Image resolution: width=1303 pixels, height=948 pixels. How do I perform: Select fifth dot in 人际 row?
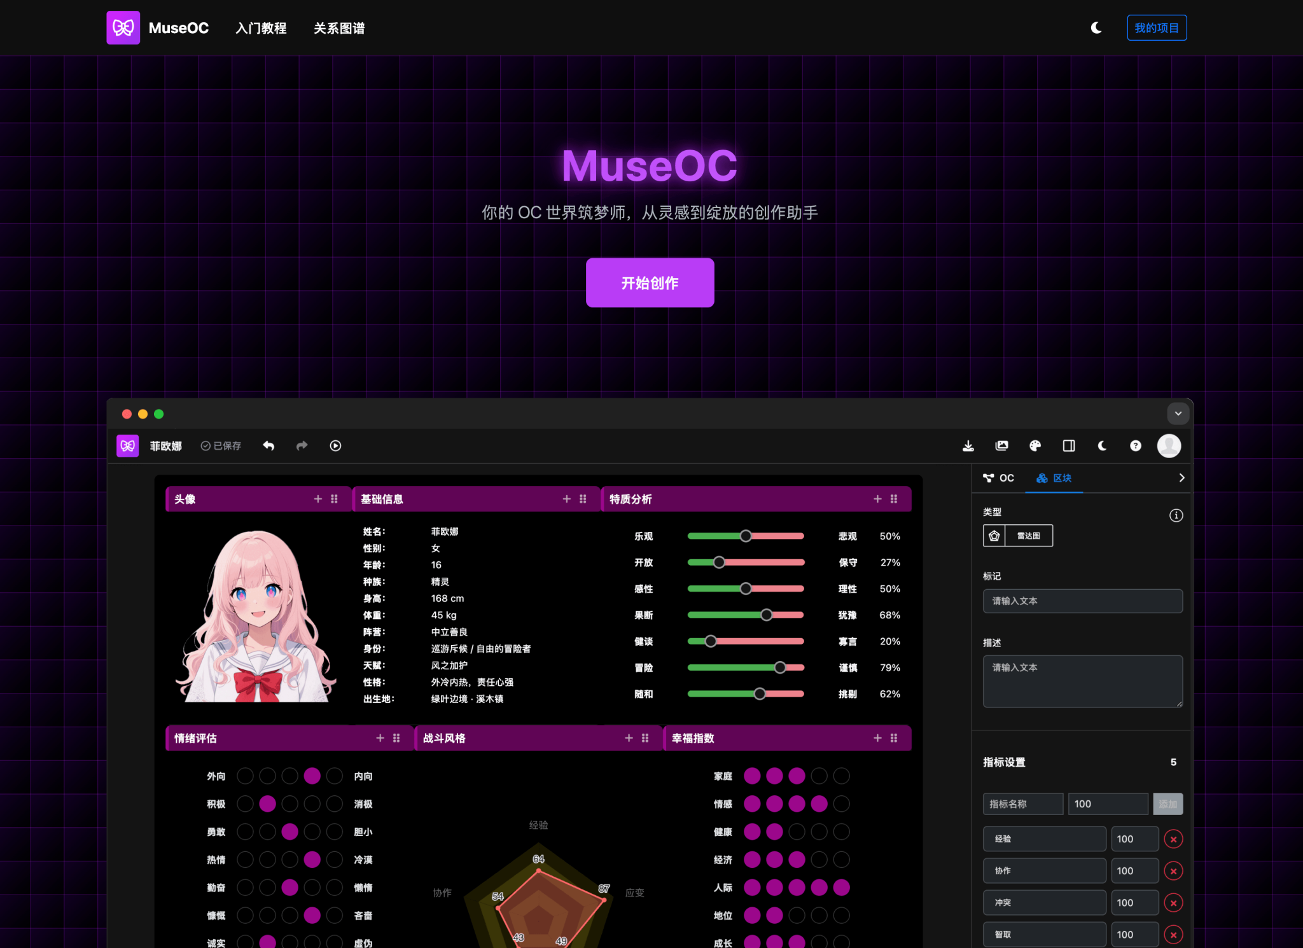pos(841,887)
